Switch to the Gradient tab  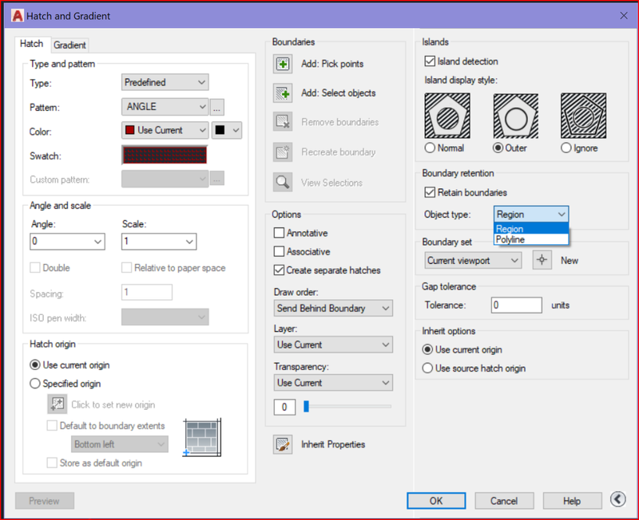tap(70, 45)
